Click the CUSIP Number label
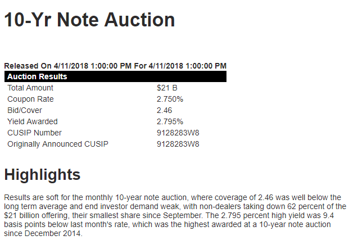Image resolution: width=349 pixels, height=240 pixels. point(34,133)
